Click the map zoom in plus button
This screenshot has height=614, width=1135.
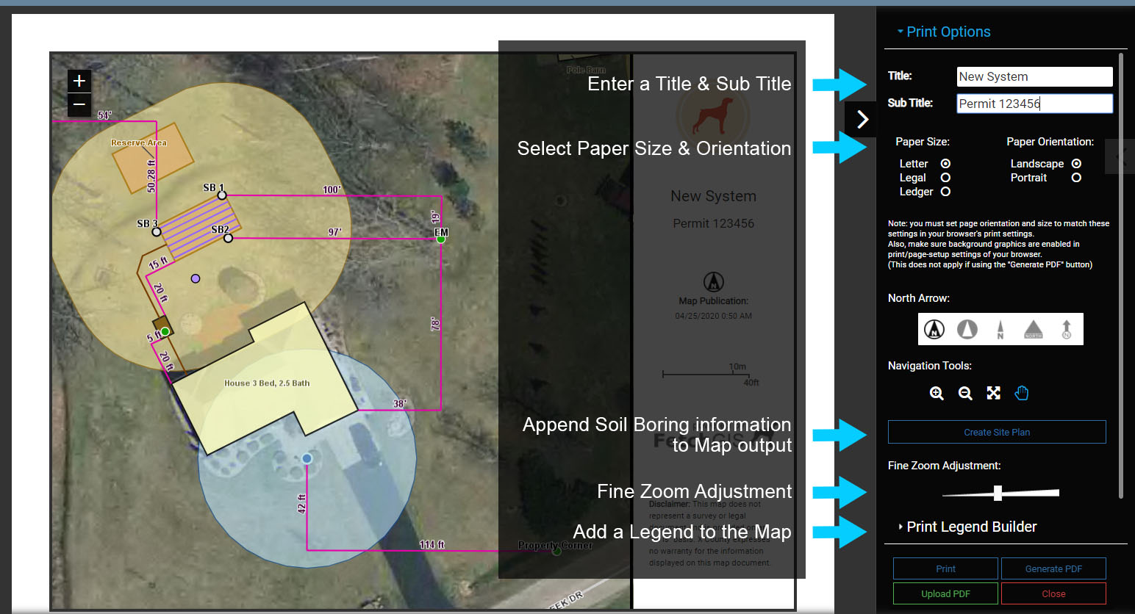79,81
